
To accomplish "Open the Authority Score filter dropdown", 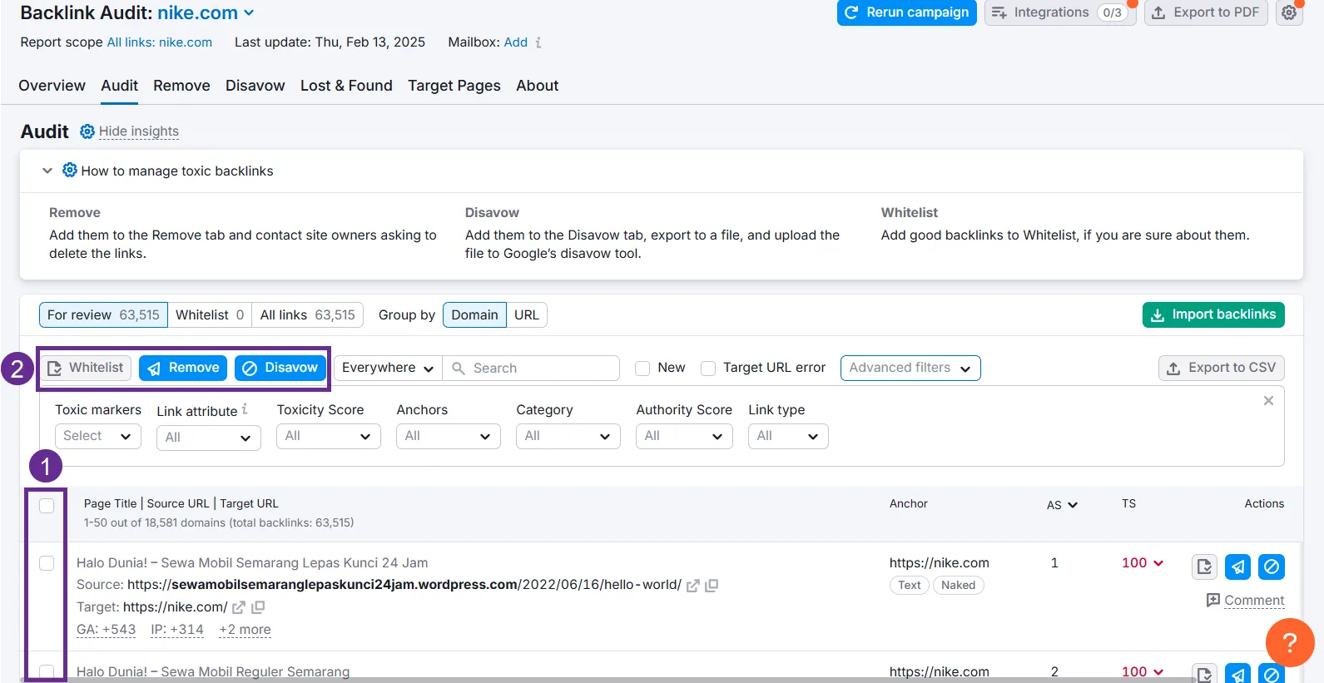I will pyautogui.click(x=684, y=436).
